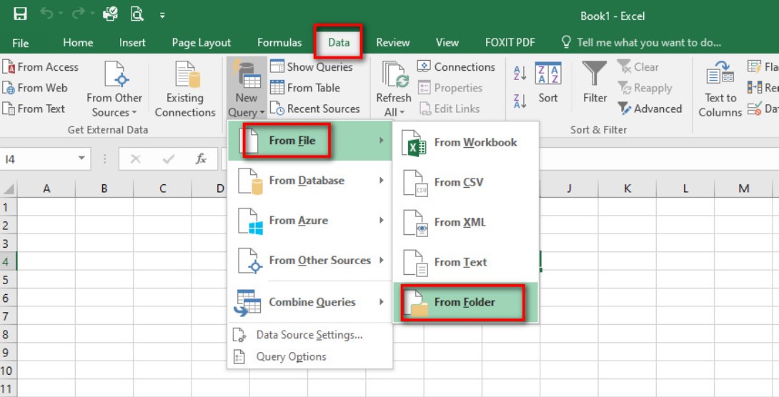
Task: Open the Page Layout tab
Action: (x=202, y=43)
